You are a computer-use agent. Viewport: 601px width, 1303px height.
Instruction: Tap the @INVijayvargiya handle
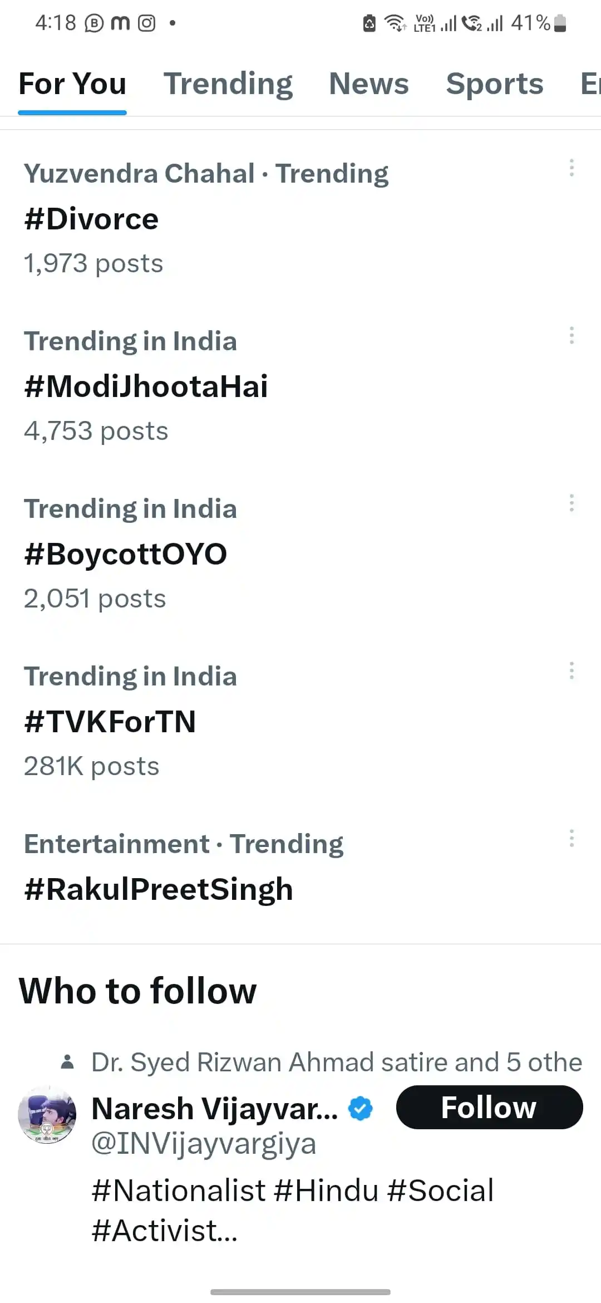(204, 1144)
